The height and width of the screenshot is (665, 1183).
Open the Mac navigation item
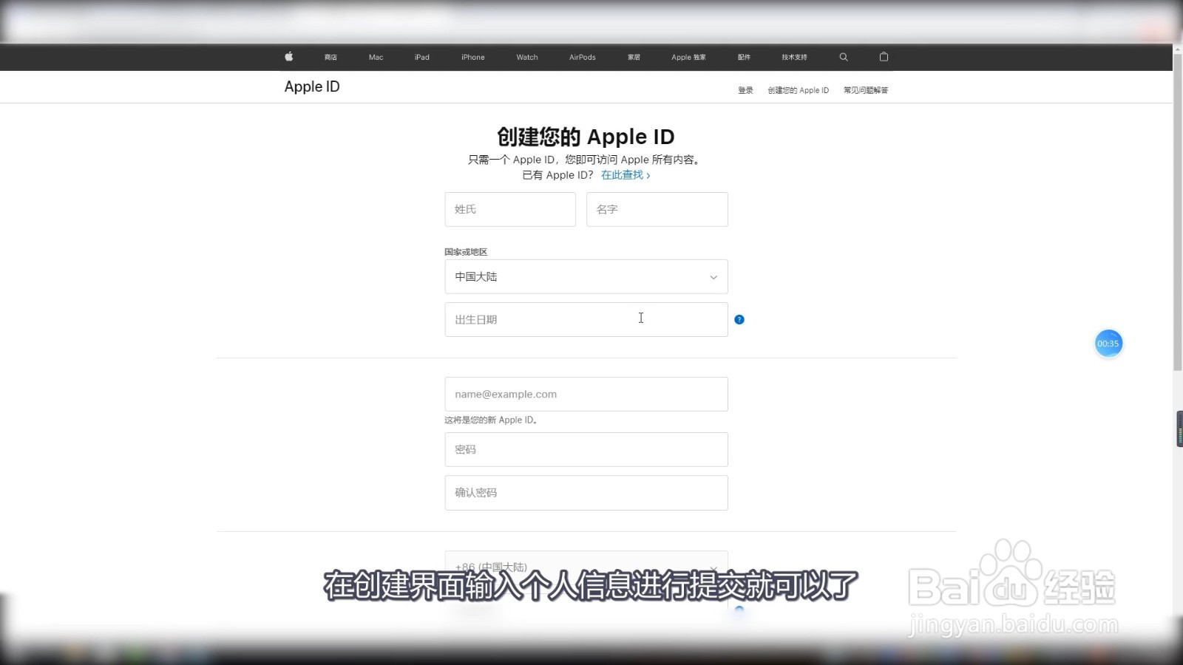pos(376,58)
